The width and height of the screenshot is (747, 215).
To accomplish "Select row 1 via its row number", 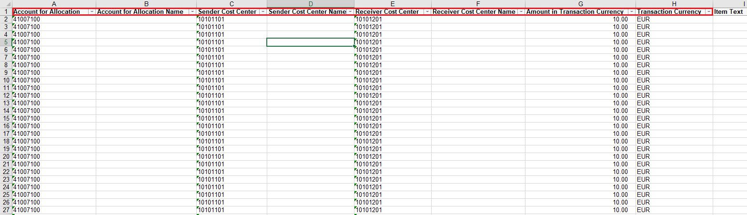I will [x=6, y=11].
